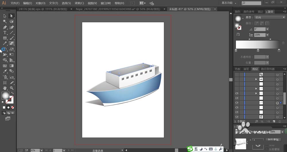The image size is (287, 152).
Task: Select the Direct Selection tool
Action: click(11, 16)
